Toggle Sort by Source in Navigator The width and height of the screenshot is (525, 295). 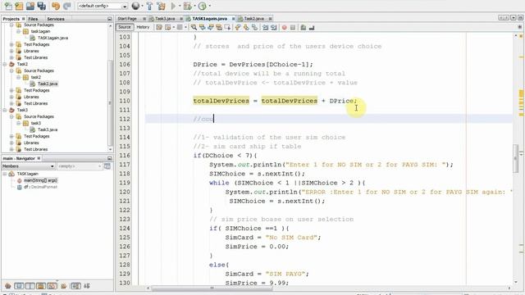(87, 286)
